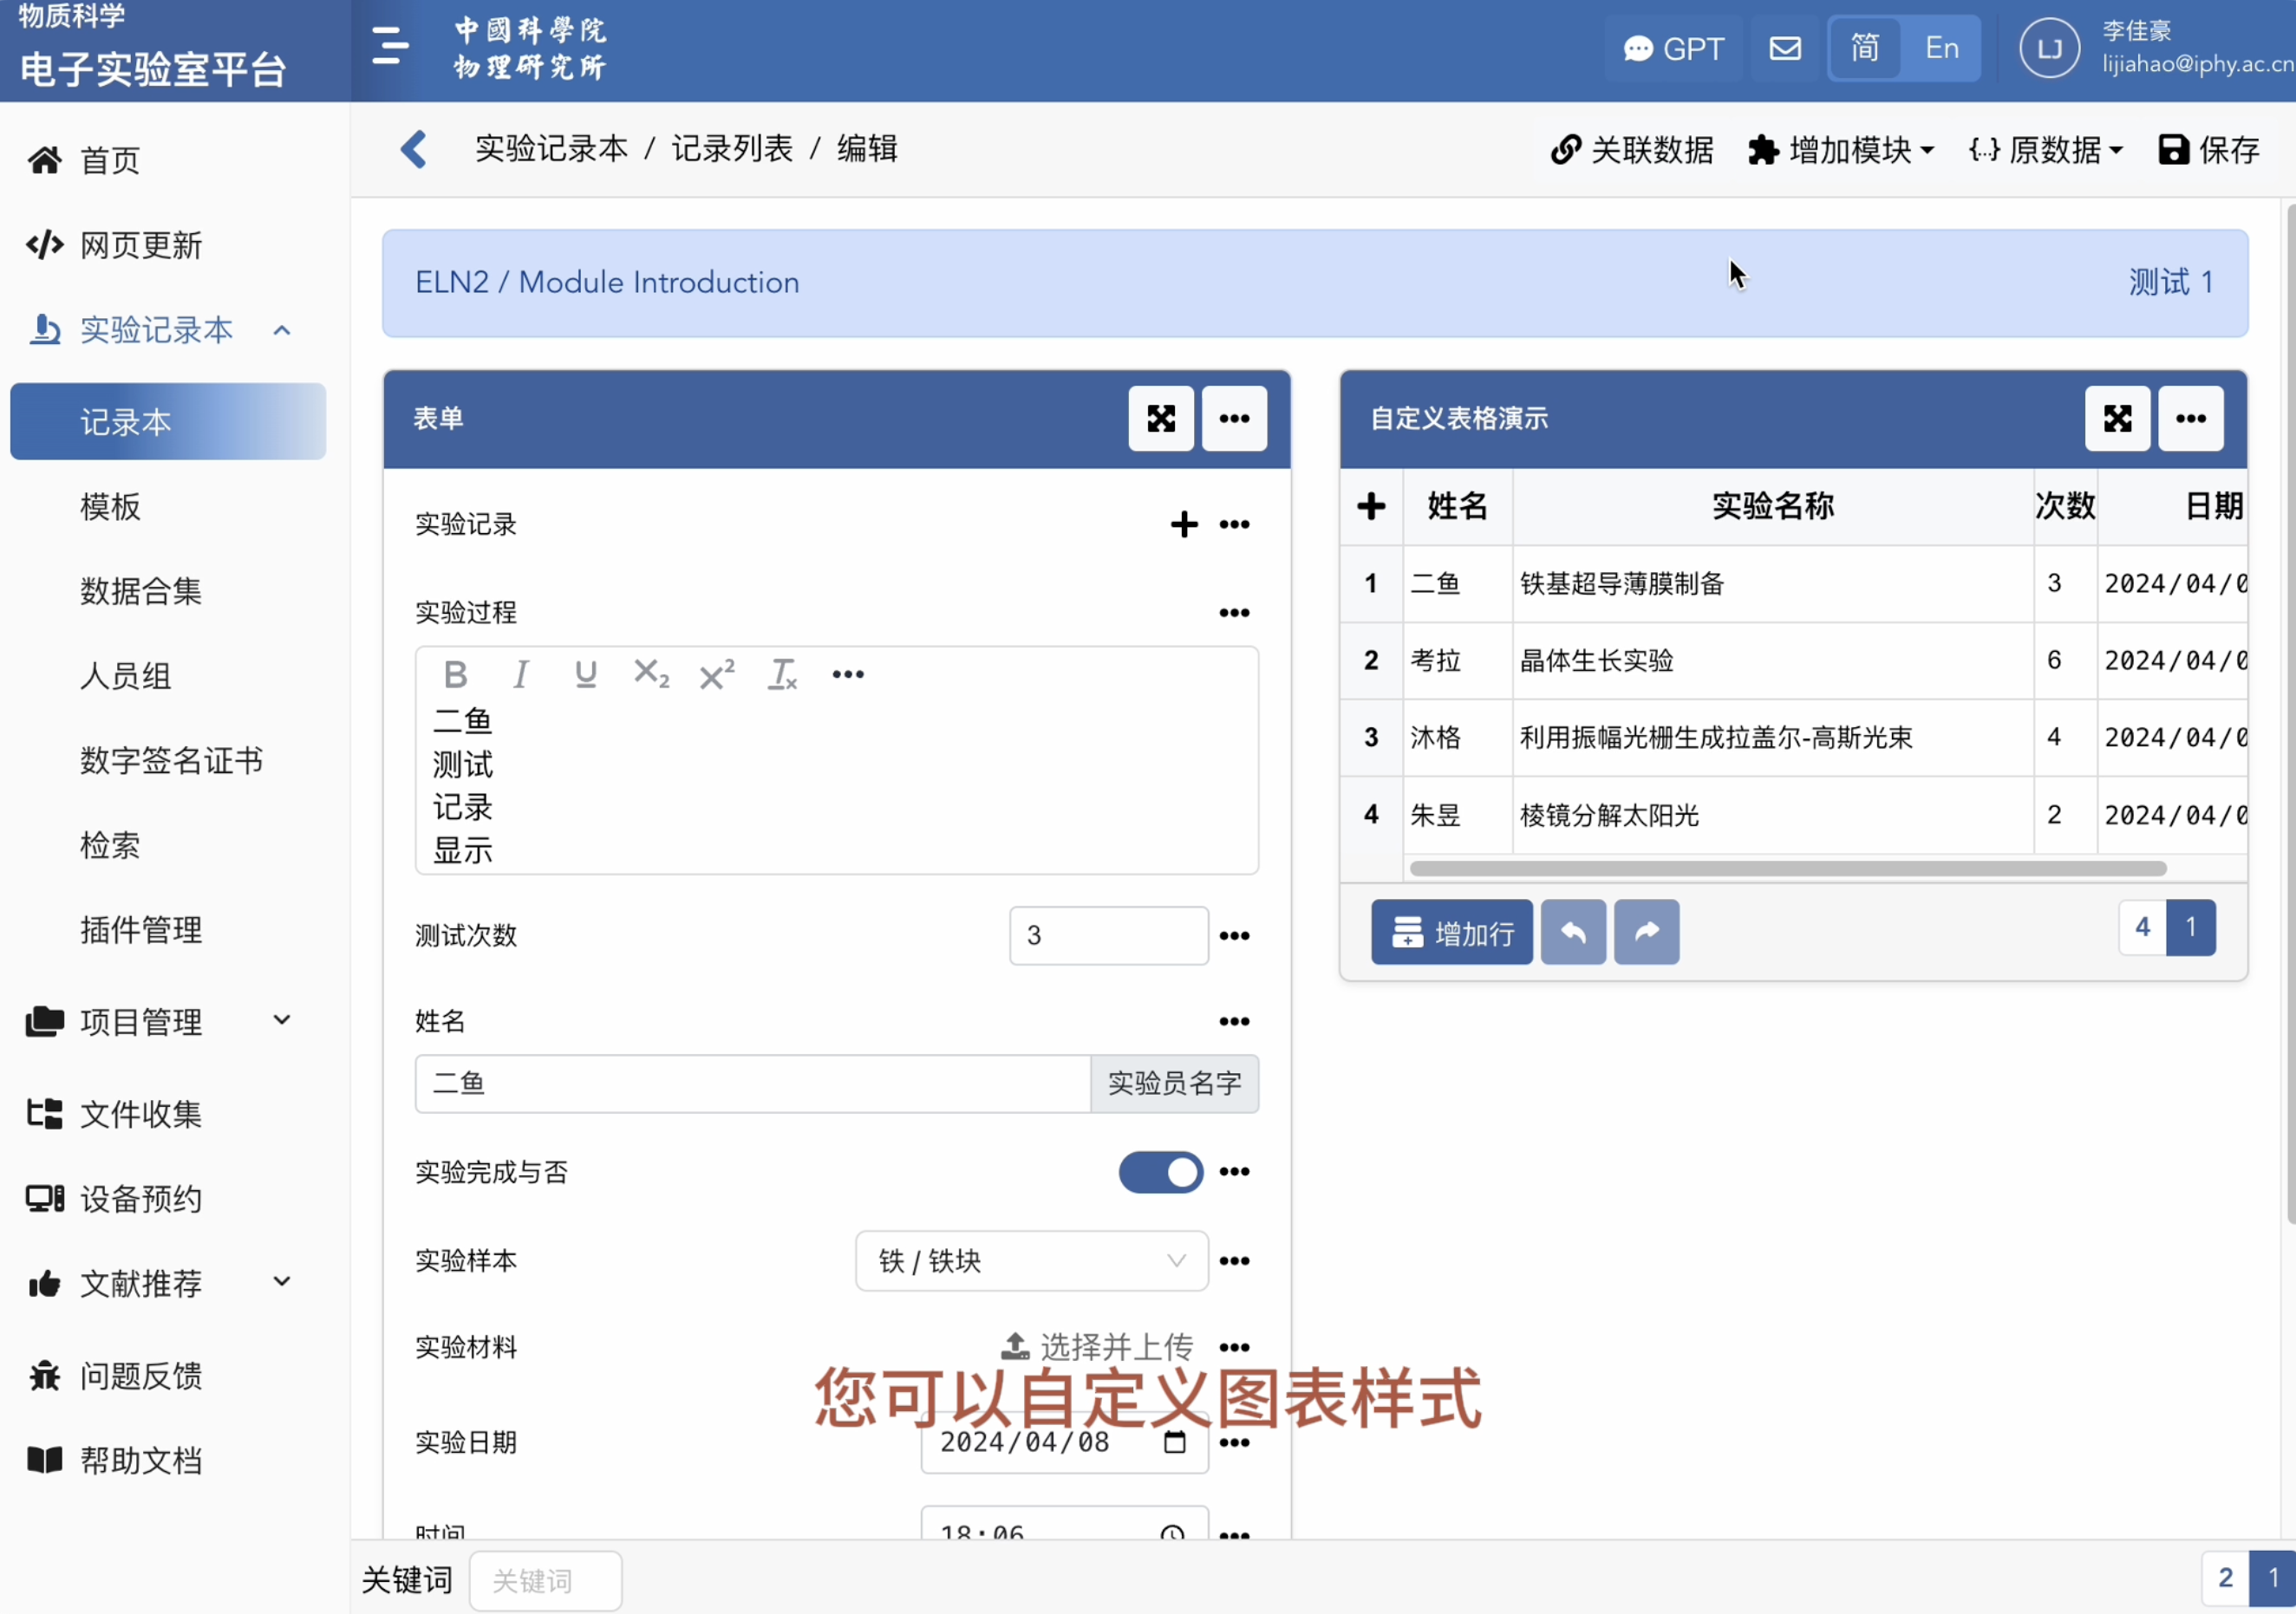This screenshot has height=1614, width=2296.
Task: Click the hamburger menu icon in header
Action: (389, 47)
